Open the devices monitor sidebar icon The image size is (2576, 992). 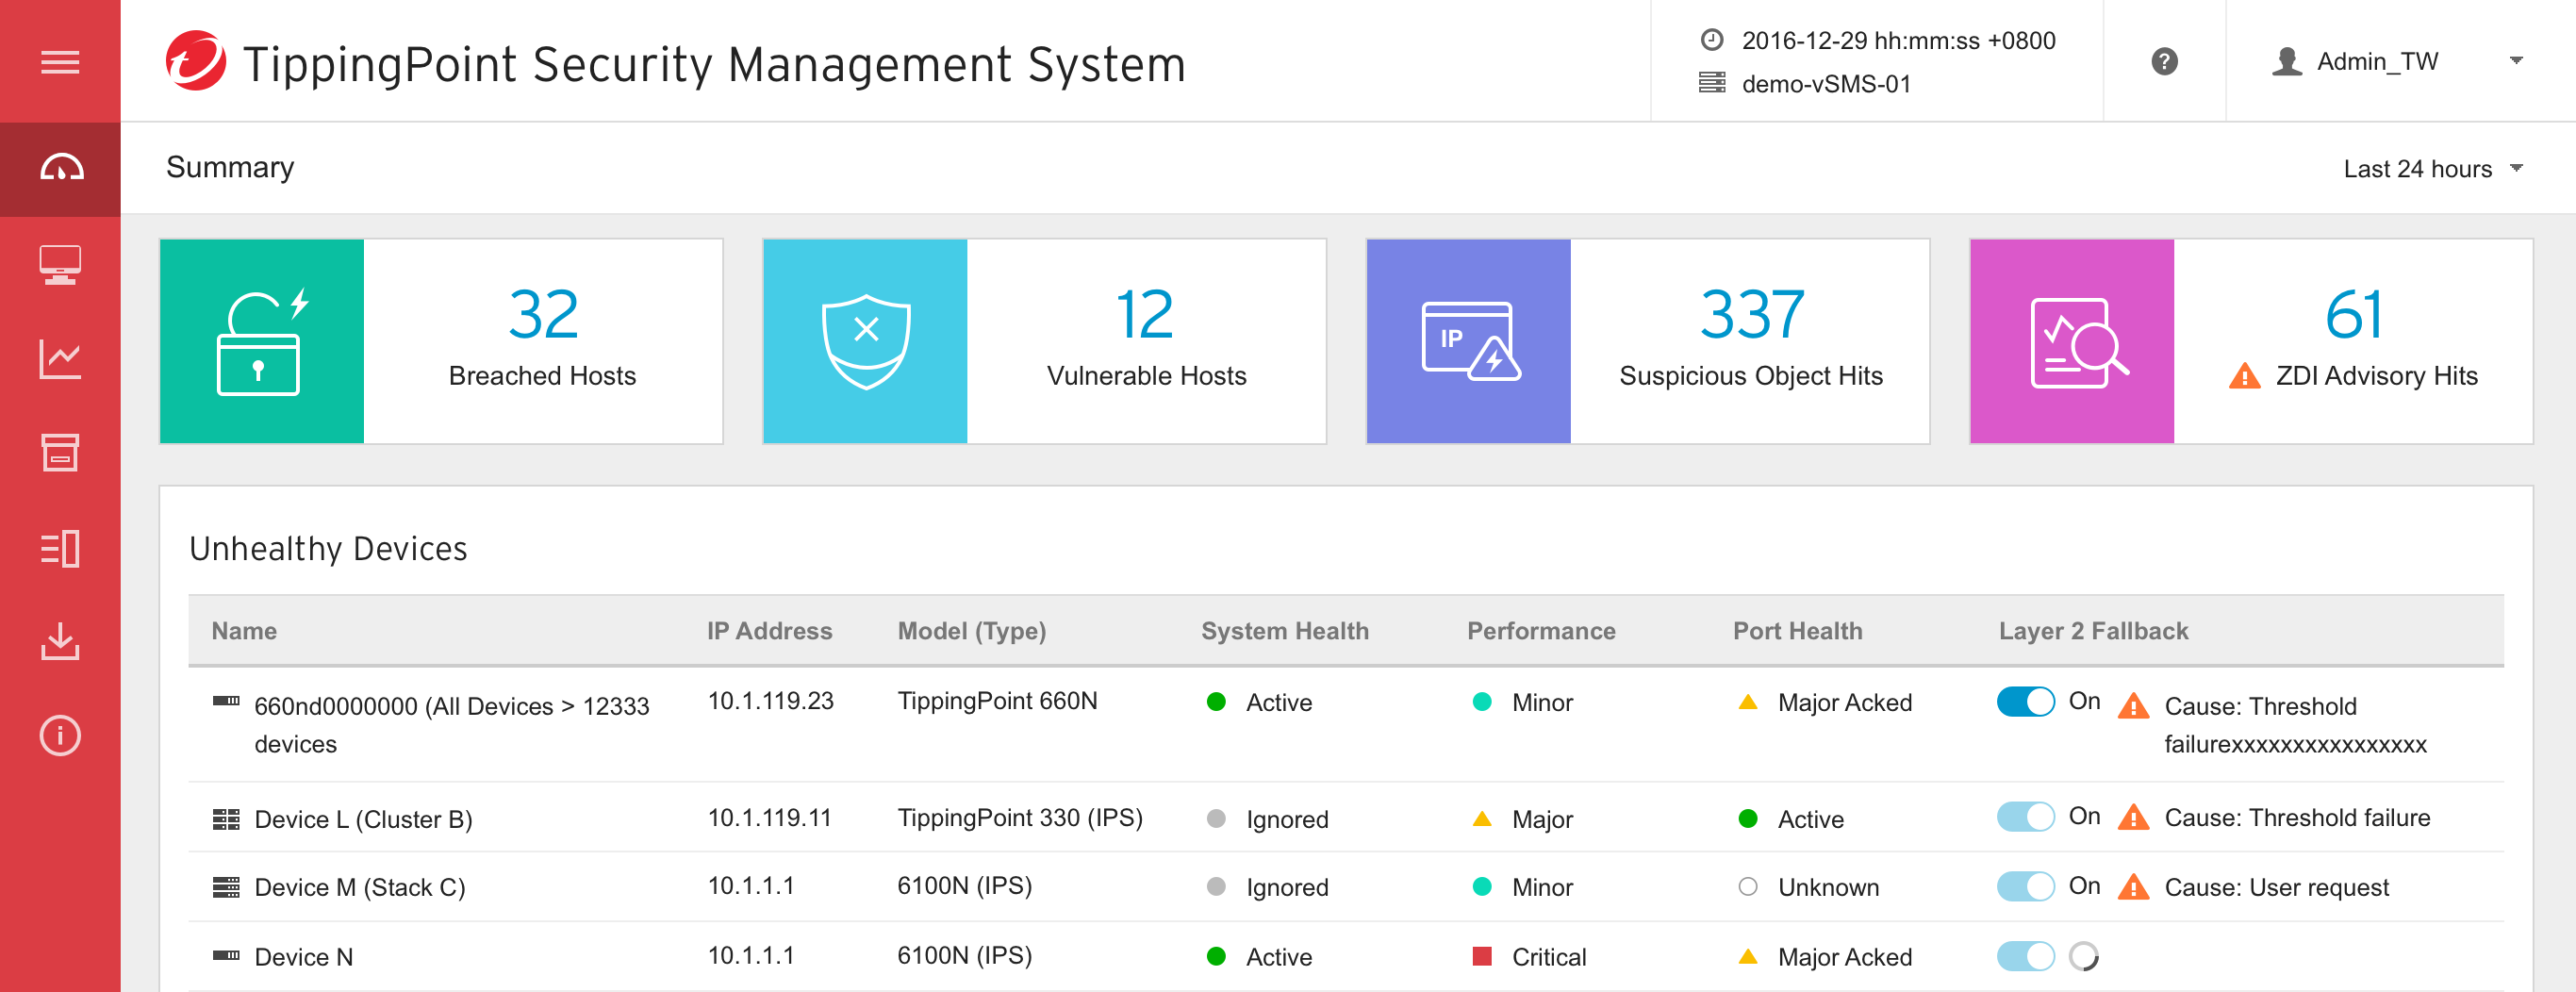tap(60, 265)
